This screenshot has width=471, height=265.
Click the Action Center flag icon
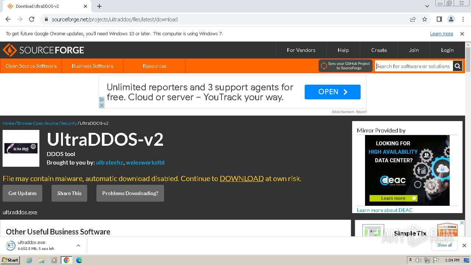(435, 260)
